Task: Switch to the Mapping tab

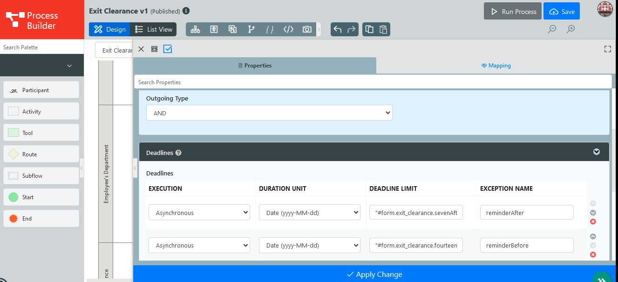Action: pyautogui.click(x=496, y=66)
